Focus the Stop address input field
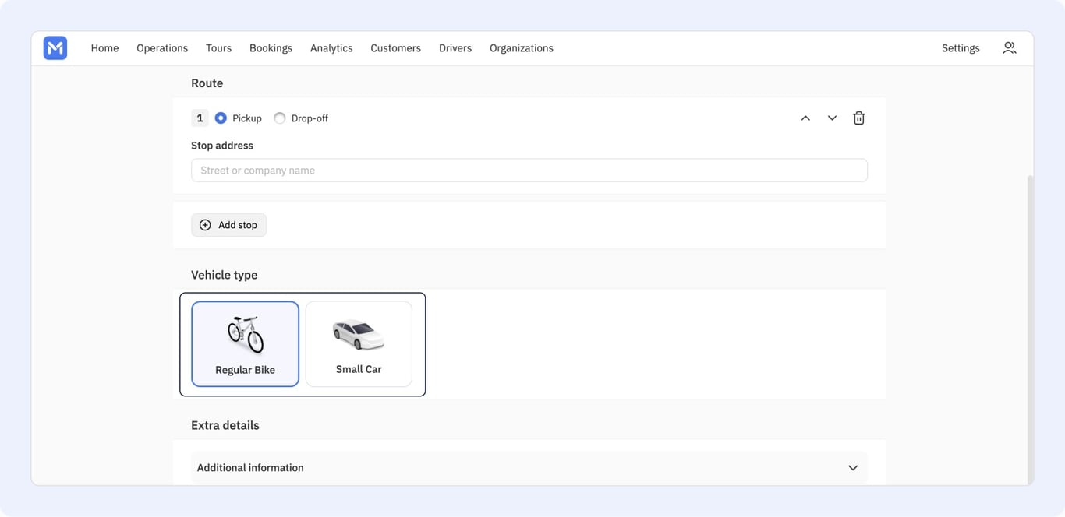Viewport: 1065px width, 517px height. click(x=529, y=171)
